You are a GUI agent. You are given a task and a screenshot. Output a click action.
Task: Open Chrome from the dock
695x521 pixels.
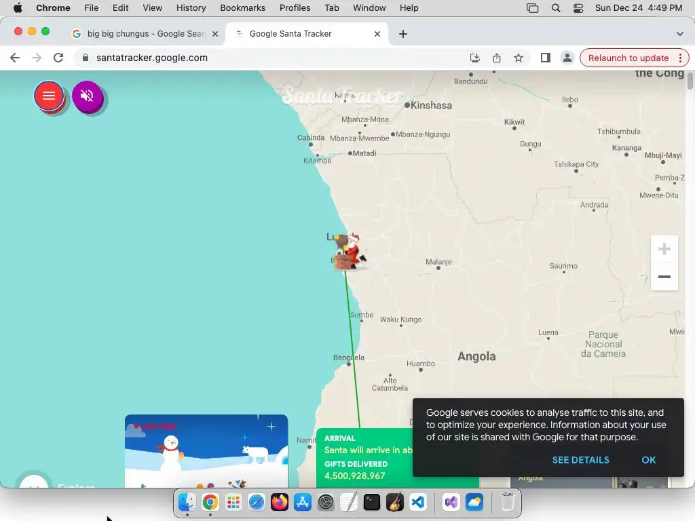tap(210, 503)
